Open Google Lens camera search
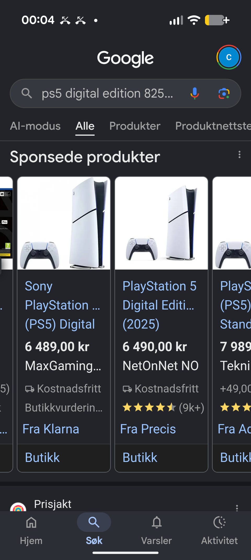Viewport: 251px width, 560px height. pyautogui.click(x=224, y=93)
